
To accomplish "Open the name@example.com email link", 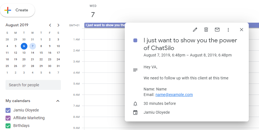I will pyautogui.click(x=174, y=95).
